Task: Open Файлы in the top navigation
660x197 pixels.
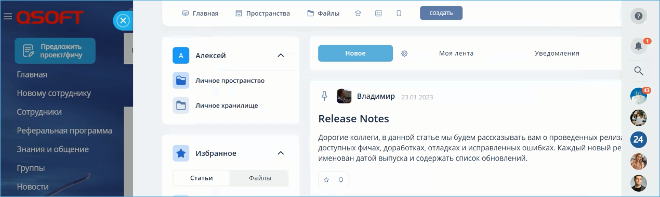Action: click(x=323, y=14)
